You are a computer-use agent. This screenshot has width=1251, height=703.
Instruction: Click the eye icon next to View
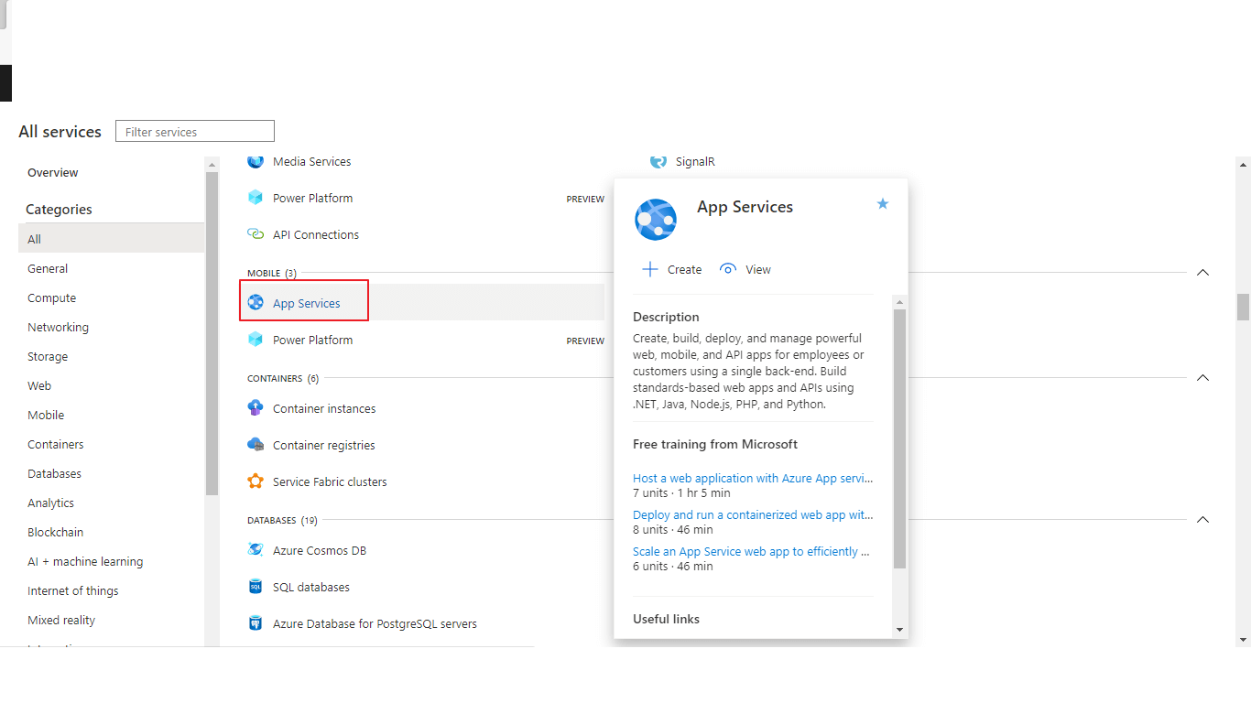[x=728, y=269]
